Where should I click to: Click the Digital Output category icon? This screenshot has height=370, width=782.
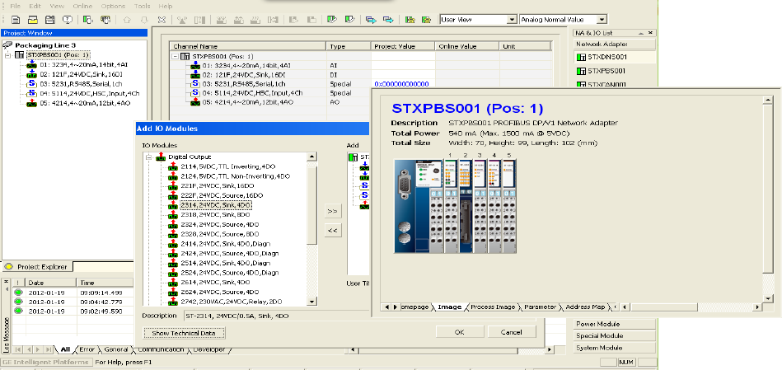click(162, 157)
